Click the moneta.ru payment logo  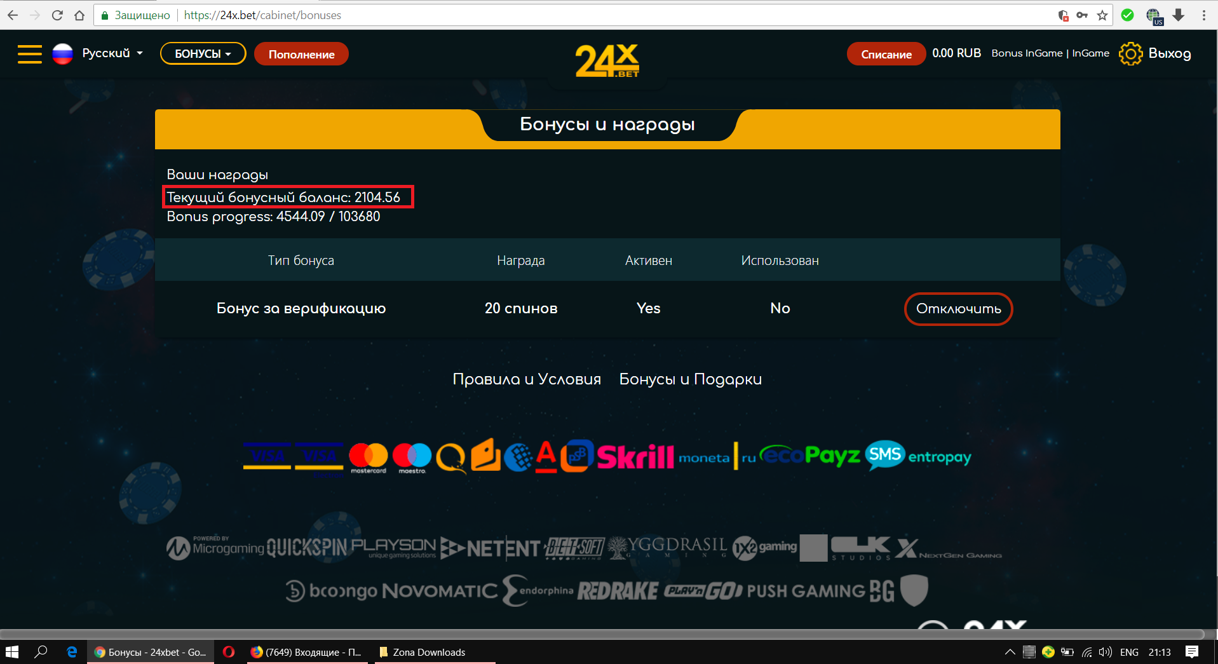coord(717,457)
